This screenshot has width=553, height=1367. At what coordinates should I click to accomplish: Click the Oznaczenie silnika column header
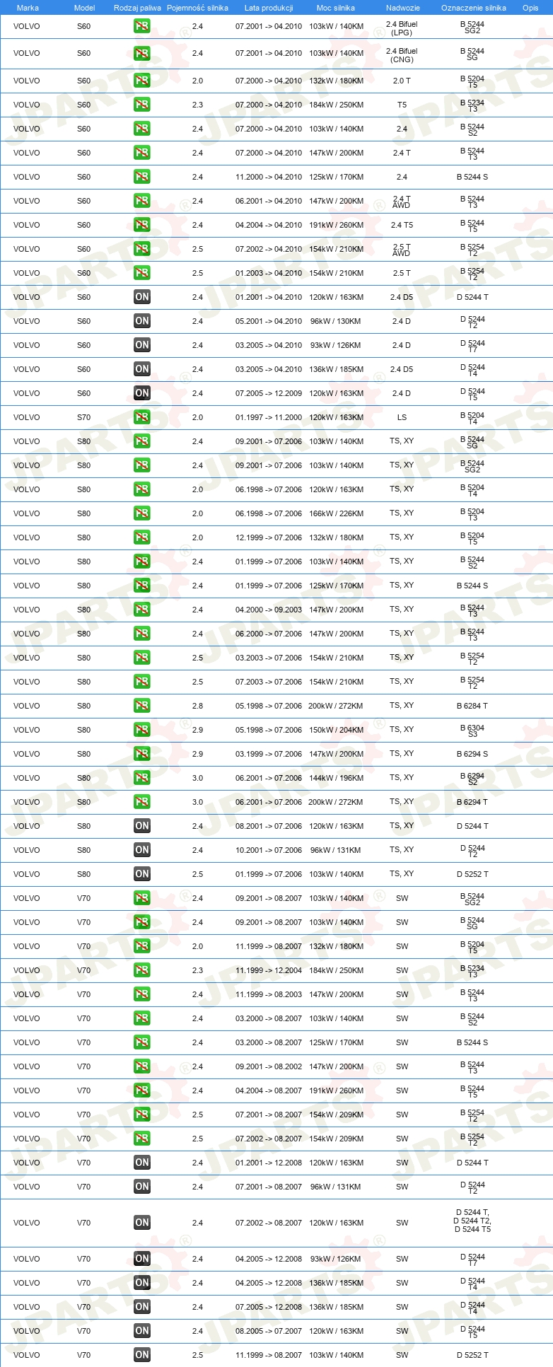473,8
